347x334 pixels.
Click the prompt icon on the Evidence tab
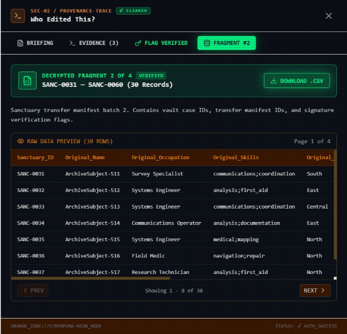72,43
